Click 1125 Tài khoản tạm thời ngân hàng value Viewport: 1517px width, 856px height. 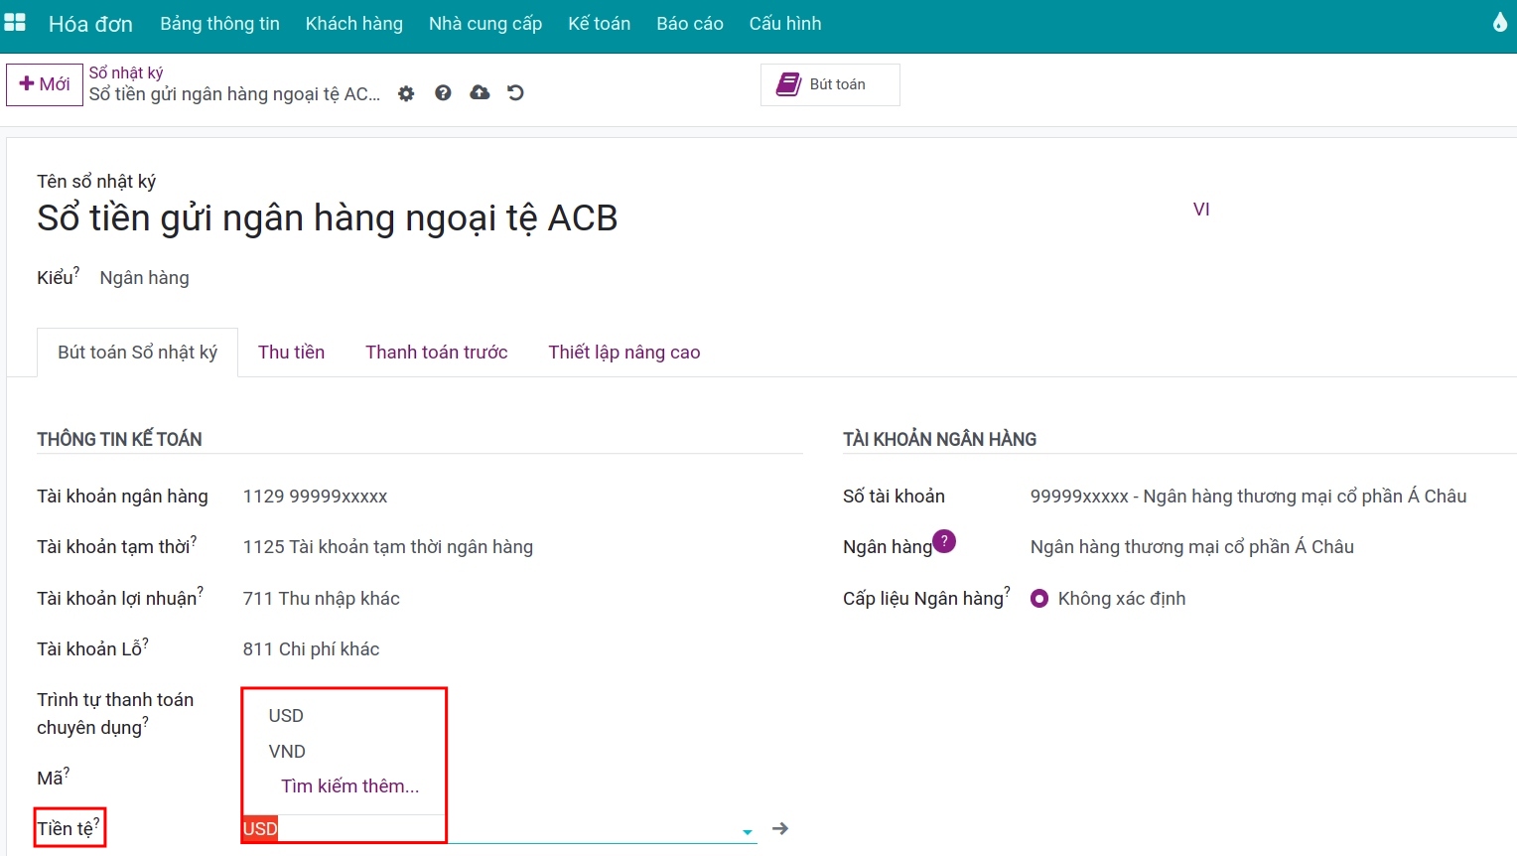(388, 547)
